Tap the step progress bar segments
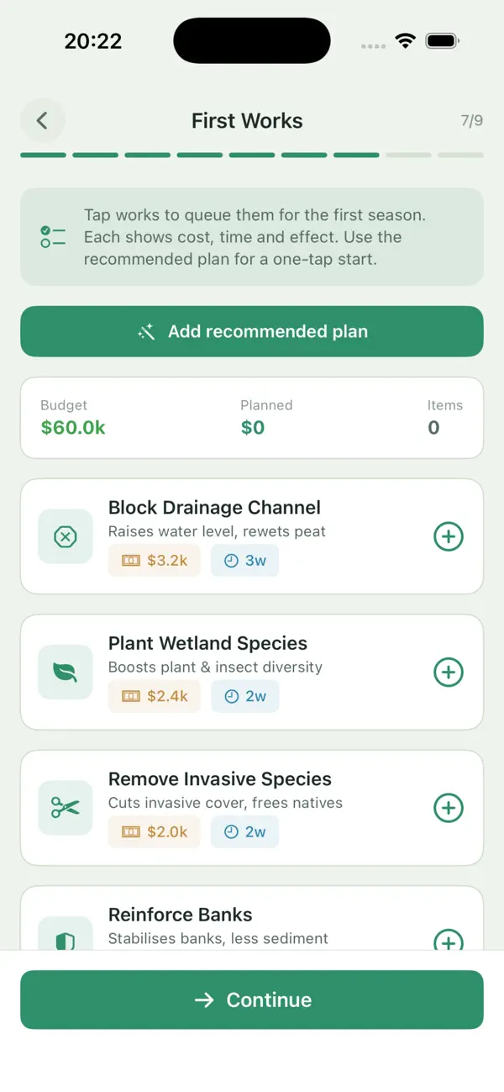This screenshot has width=504, height=1092. tap(252, 155)
